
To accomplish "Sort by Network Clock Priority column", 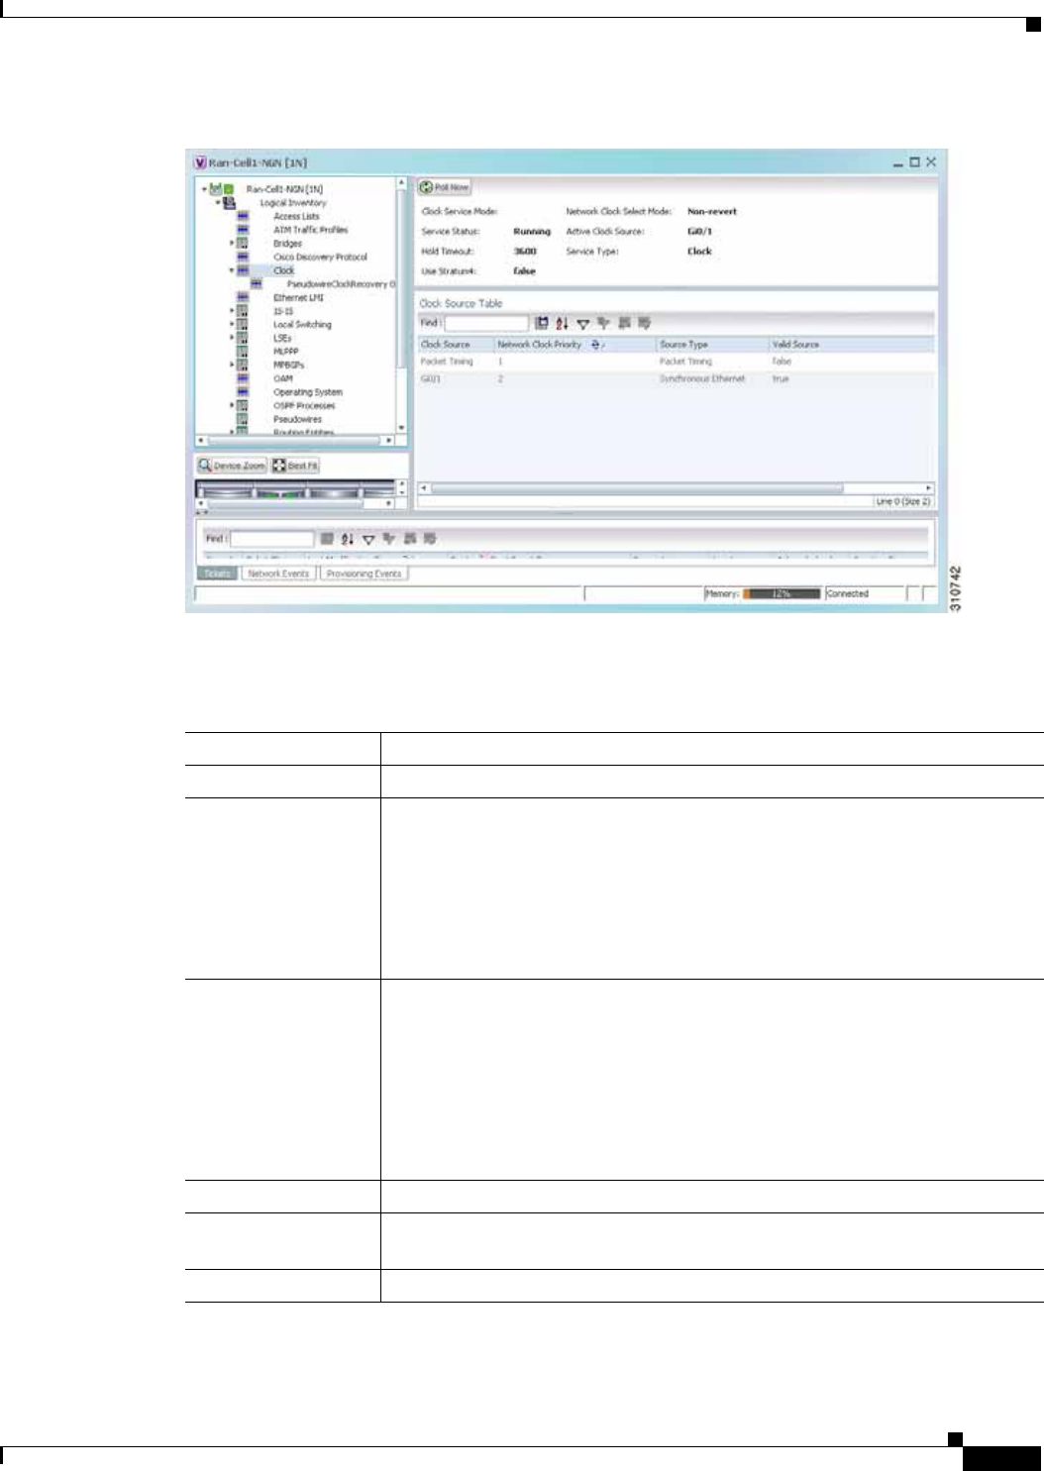I will pos(574,345).
